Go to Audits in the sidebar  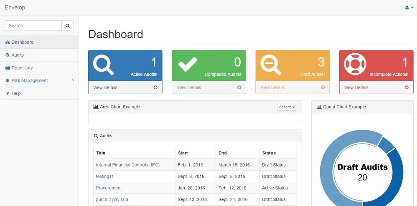point(39,55)
